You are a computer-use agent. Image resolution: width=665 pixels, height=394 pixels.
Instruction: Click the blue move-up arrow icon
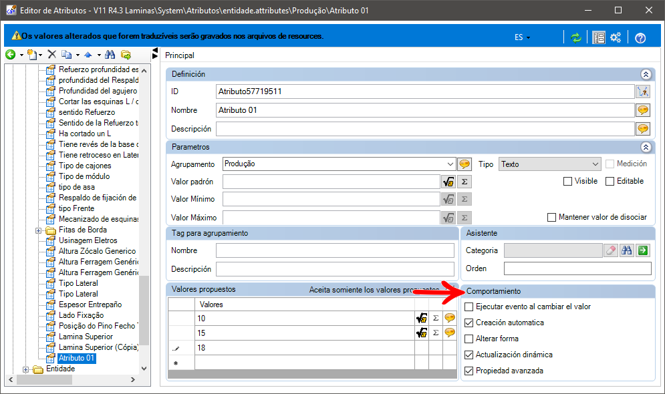coord(88,55)
